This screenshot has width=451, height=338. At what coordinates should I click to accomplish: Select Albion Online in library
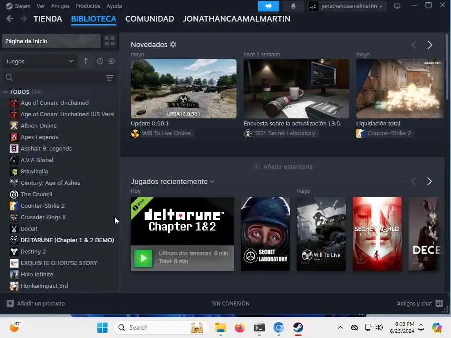pos(39,125)
